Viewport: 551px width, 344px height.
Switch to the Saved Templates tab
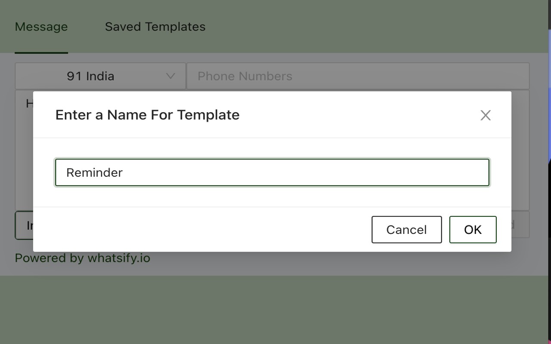tap(155, 27)
